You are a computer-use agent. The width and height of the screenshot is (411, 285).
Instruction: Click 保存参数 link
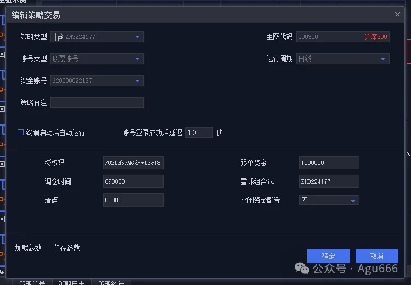tap(67, 248)
